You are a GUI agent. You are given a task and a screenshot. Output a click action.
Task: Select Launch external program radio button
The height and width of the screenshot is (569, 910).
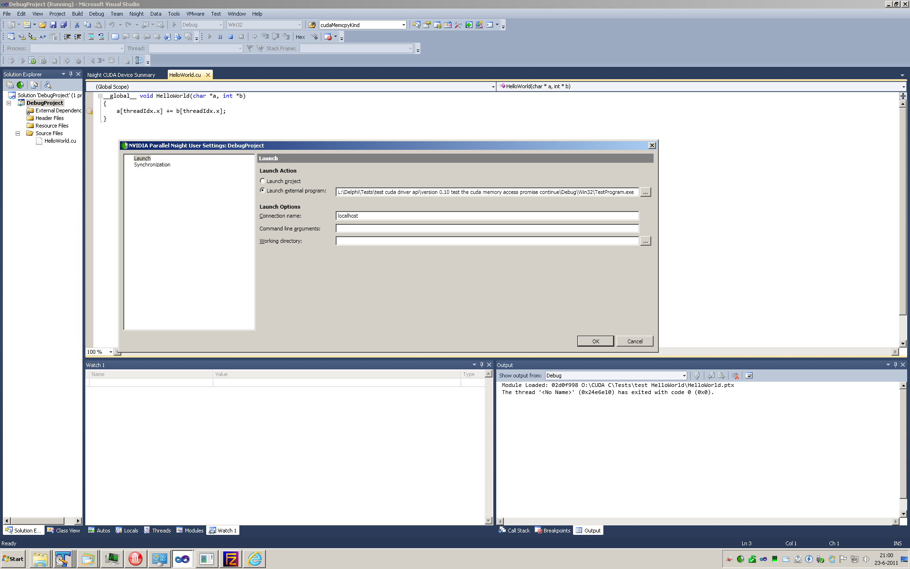pyautogui.click(x=263, y=190)
